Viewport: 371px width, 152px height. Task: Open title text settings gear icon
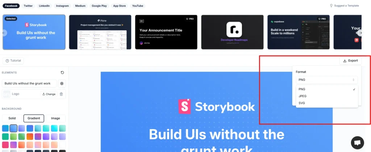click(x=62, y=84)
